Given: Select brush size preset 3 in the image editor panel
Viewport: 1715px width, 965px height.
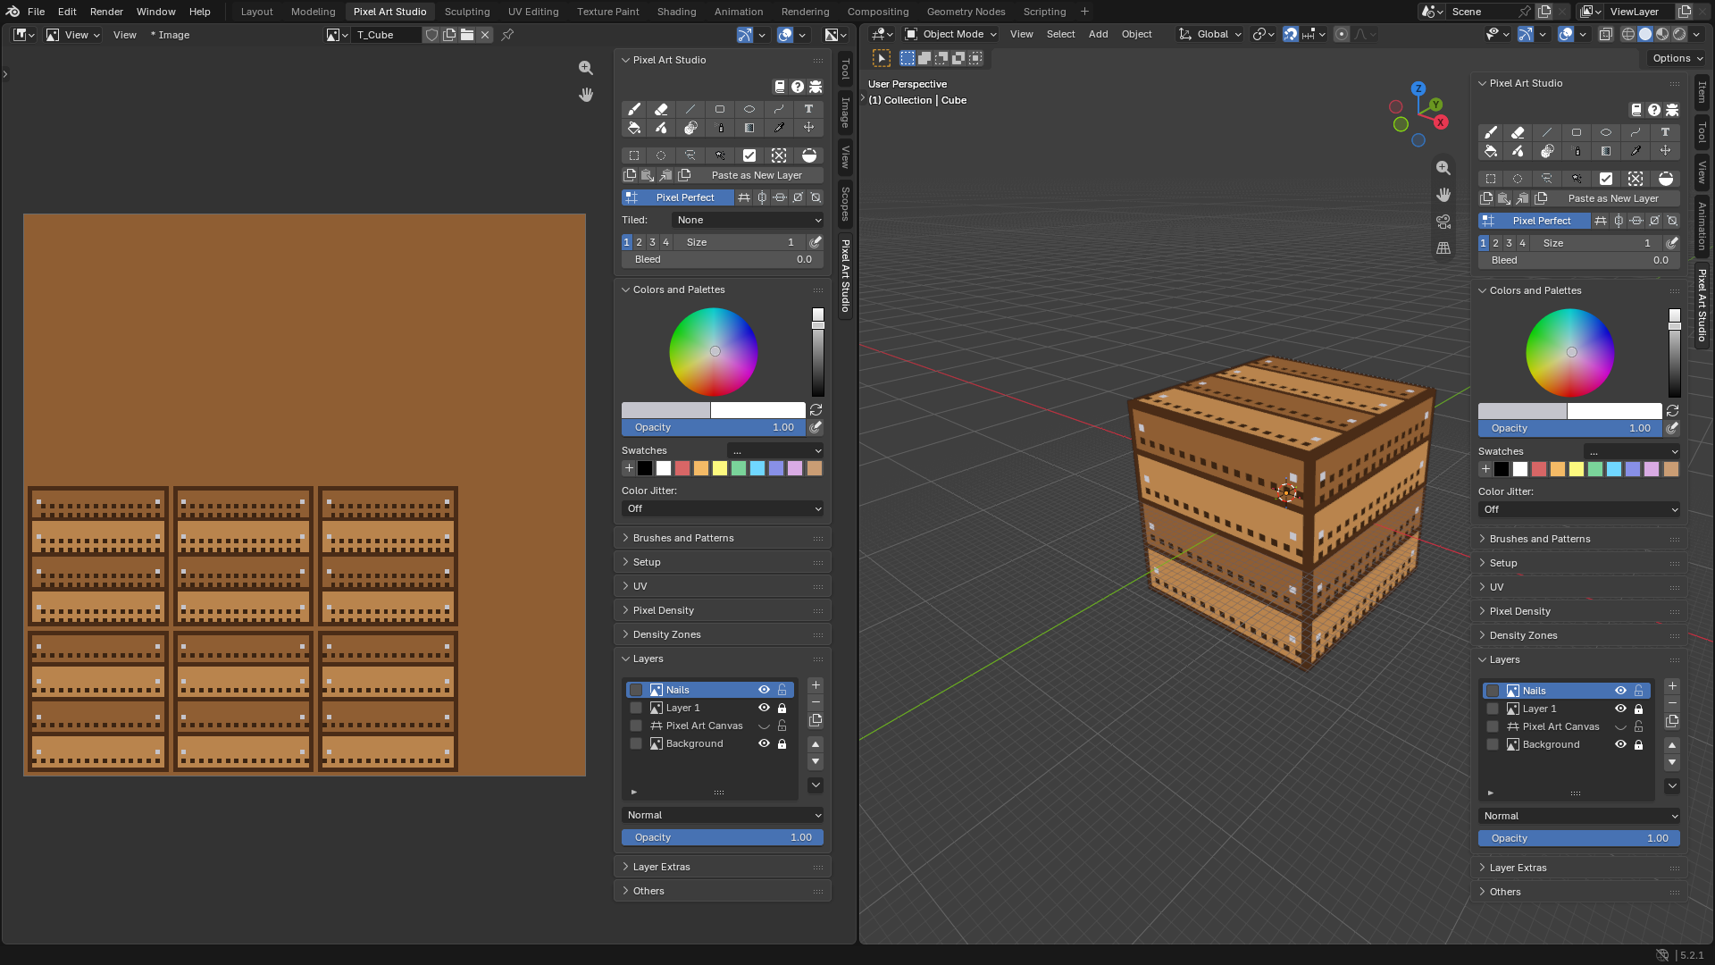Looking at the screenshot, I should [x=652, y=242].
